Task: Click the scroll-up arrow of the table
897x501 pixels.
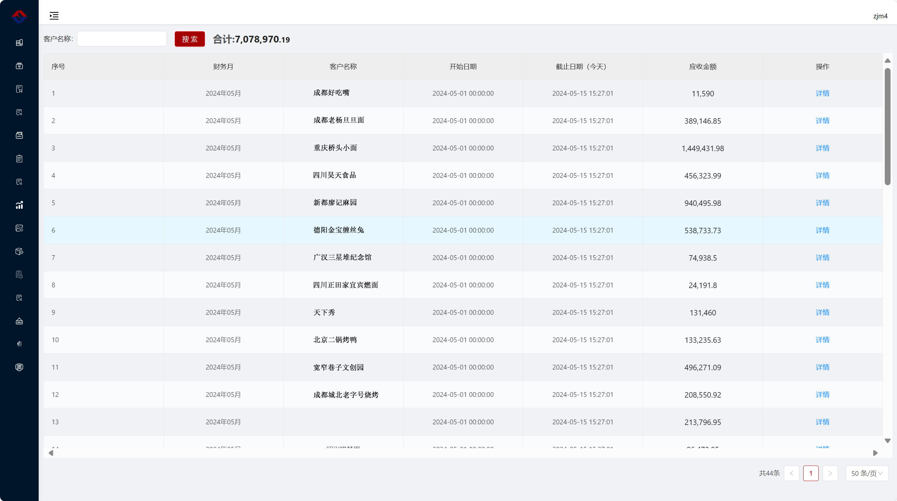Action: [888, 61]
